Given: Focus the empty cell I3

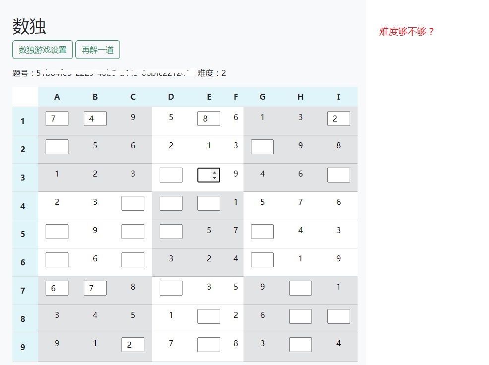Looking at the screenshot, I should point(339,175).
